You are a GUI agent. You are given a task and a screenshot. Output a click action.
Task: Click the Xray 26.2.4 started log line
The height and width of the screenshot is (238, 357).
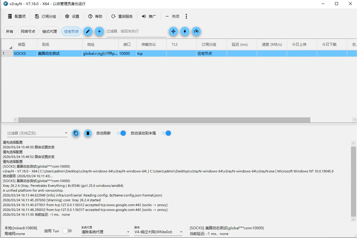click(51, 200)
